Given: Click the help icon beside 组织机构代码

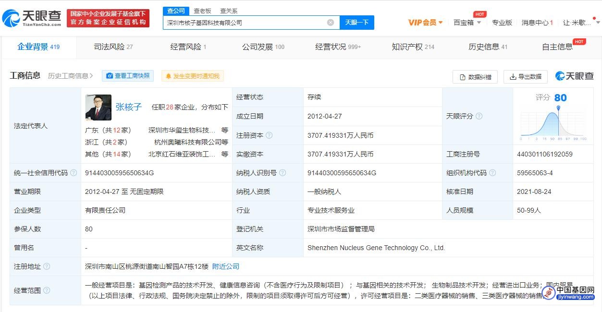Looking at the screenshot, I should click(x=492, y=173).
